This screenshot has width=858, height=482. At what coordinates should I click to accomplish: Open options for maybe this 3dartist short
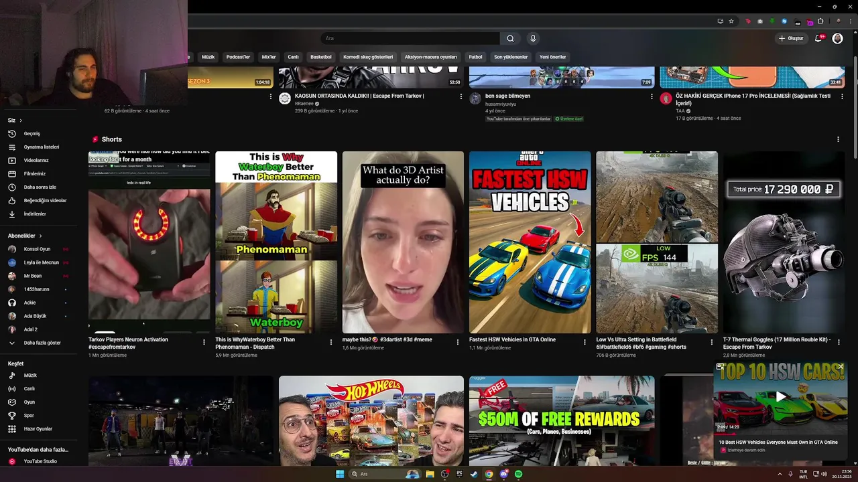[458, 342]
